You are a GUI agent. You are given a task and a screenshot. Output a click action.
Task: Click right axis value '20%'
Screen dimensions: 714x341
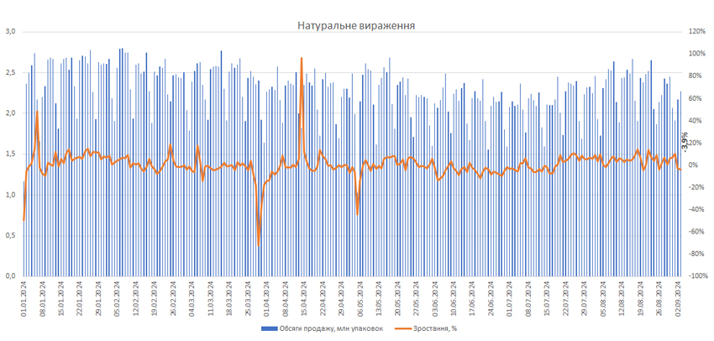click(x=696, y=143)
